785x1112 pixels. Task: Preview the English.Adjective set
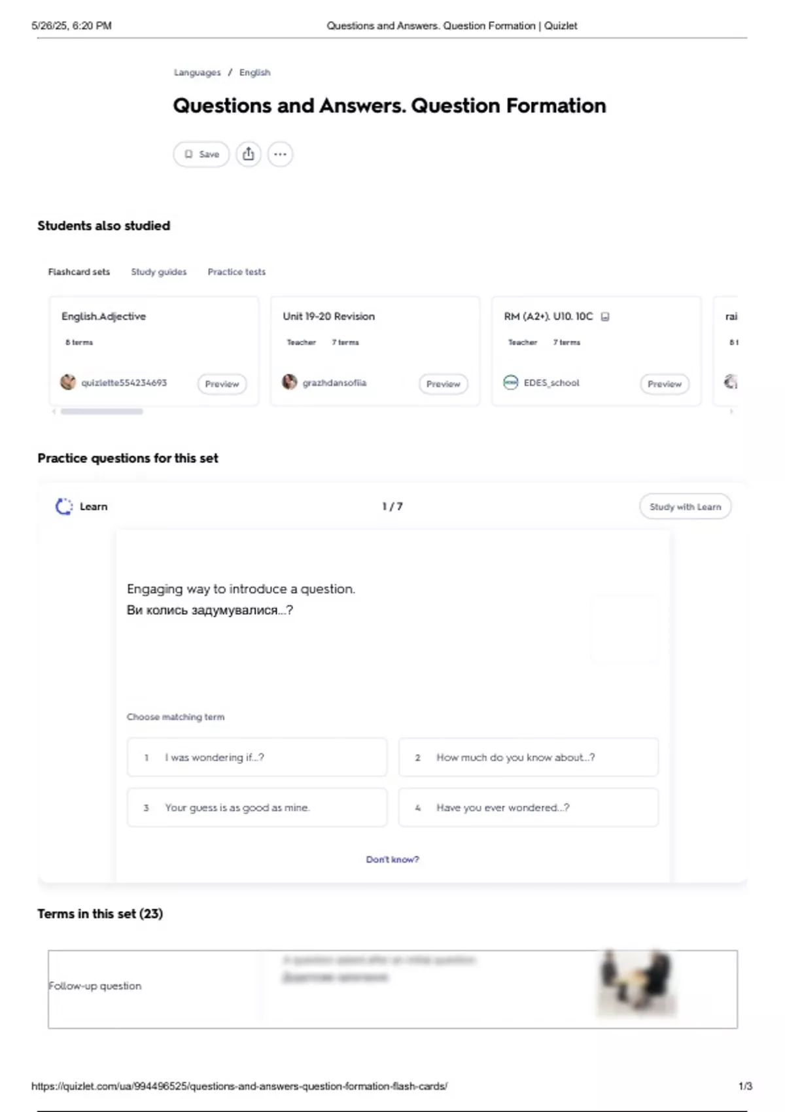pyautogui.click(x=222, y=384)
